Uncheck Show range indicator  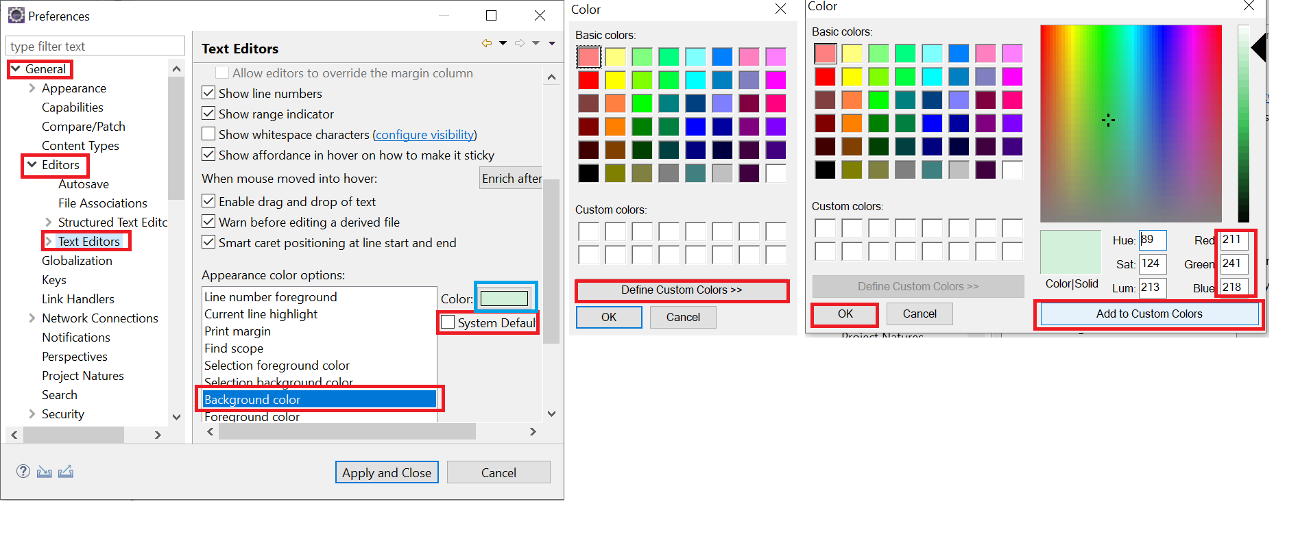208,113
